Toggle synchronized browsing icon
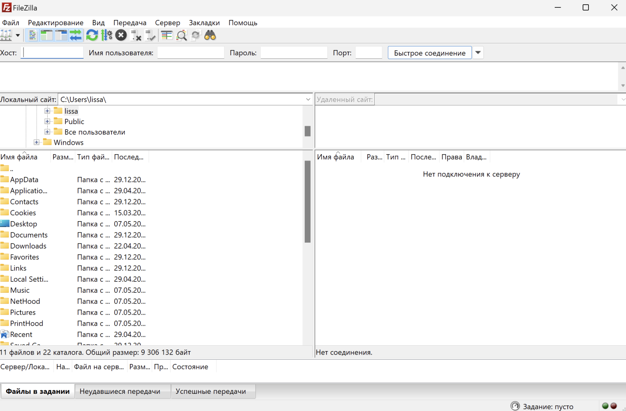 (196, 35)
